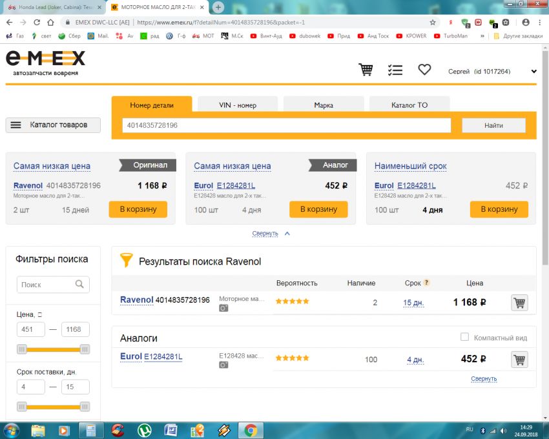Viewport: 549px width, 439px height.
Task: Click the minimum price field showing 451
Action: coord(31,329)
